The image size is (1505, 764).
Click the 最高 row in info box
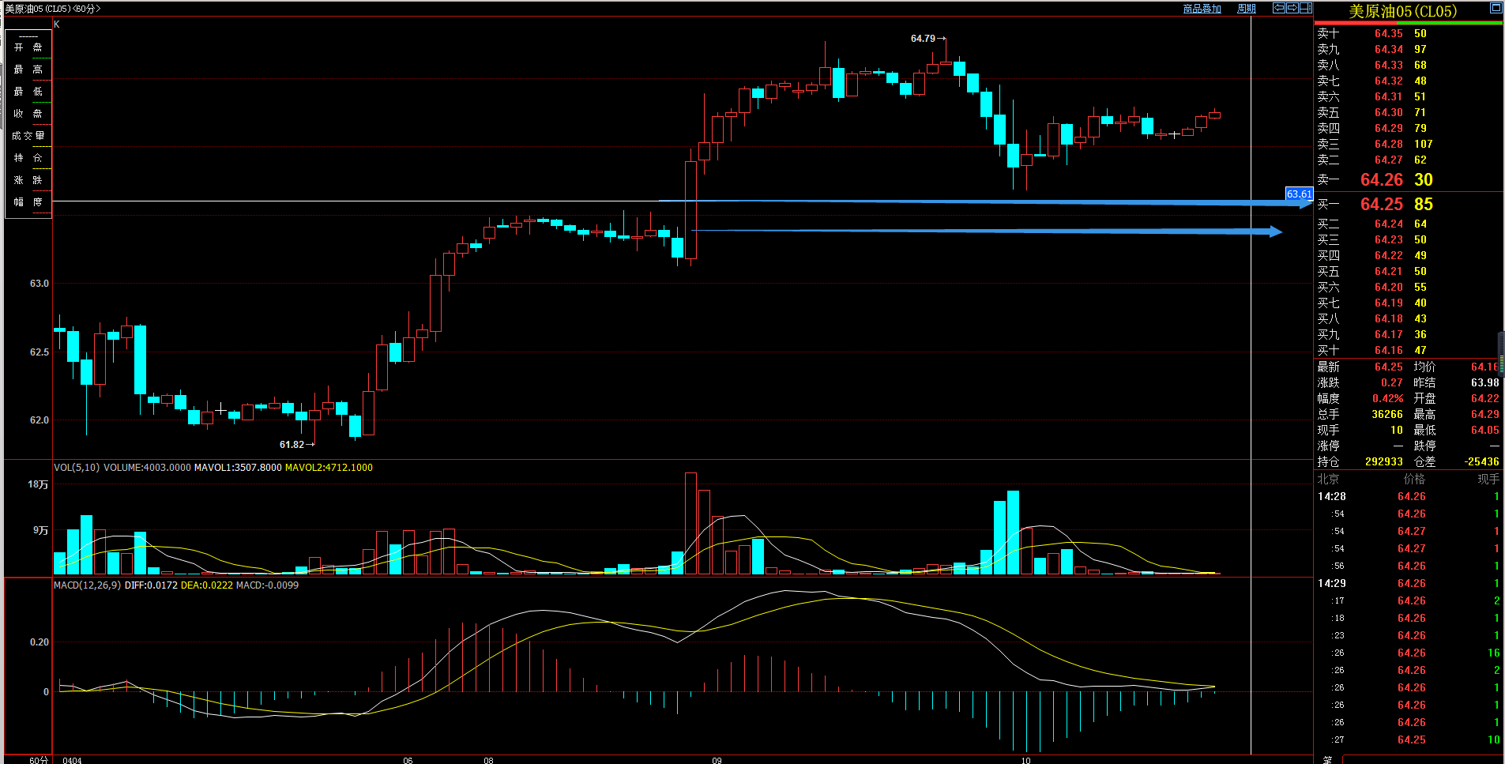click(x=28, y=70)
